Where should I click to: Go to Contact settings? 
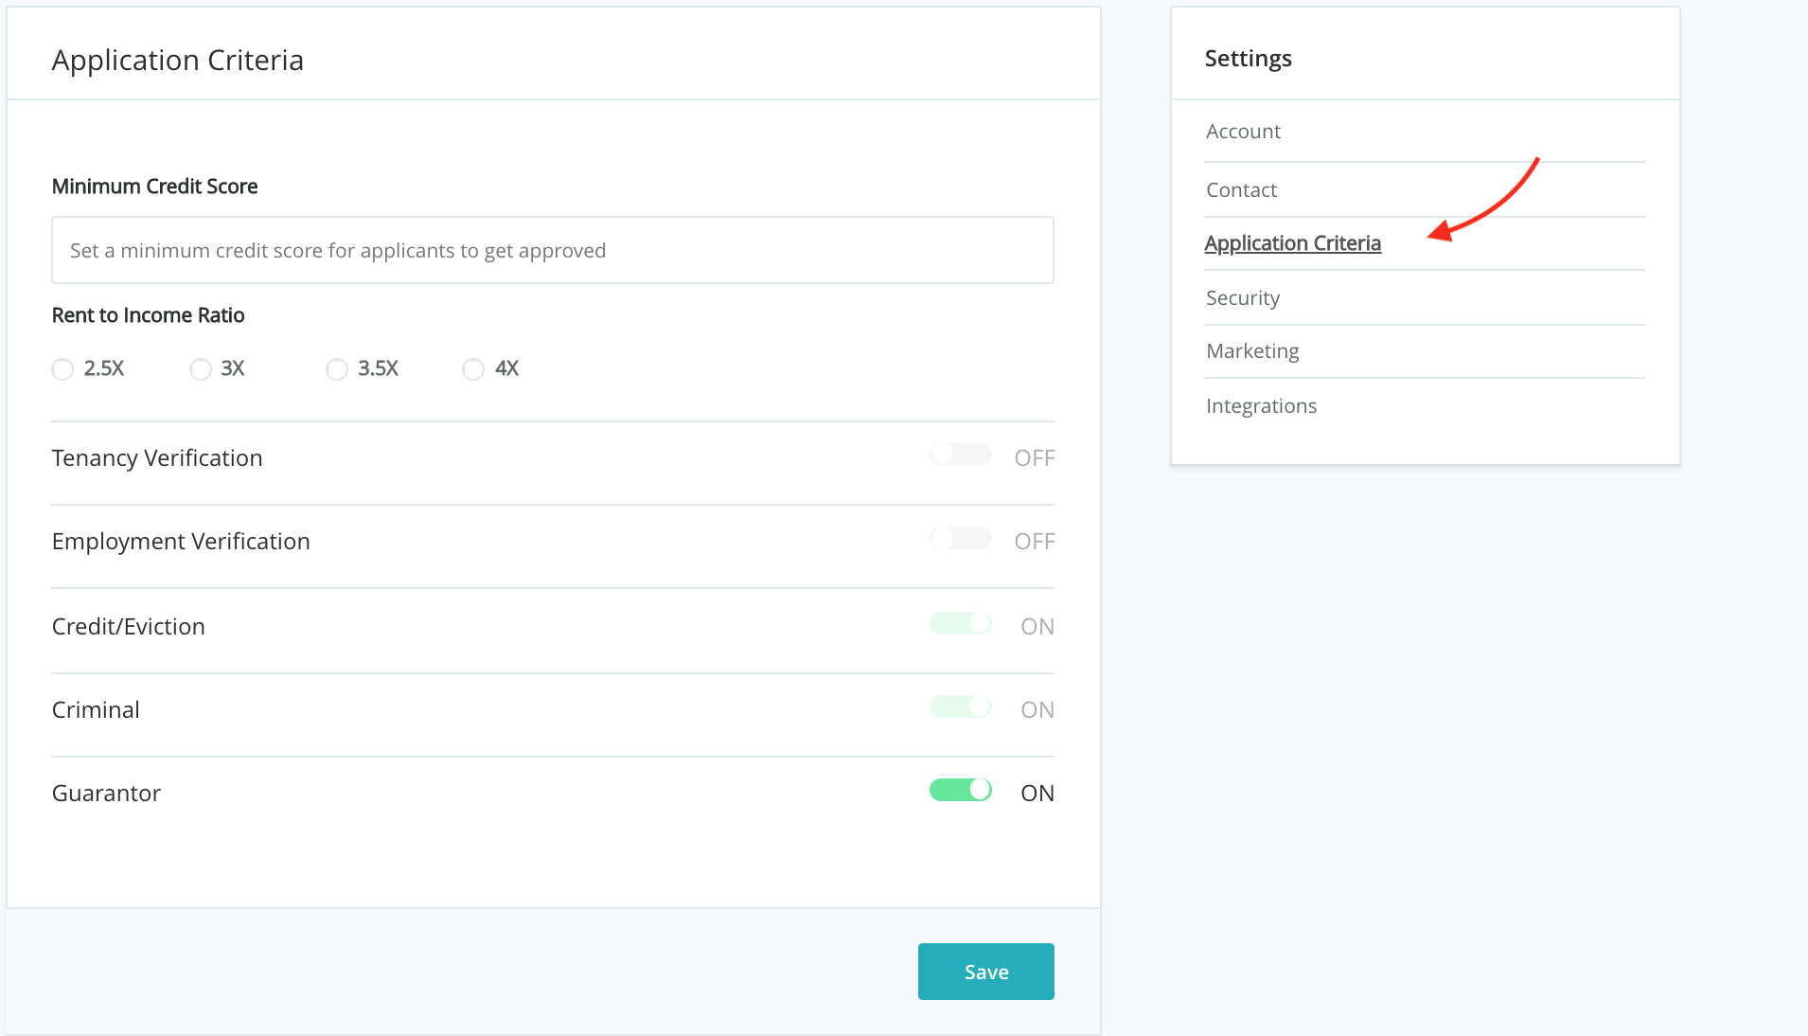1241,190
